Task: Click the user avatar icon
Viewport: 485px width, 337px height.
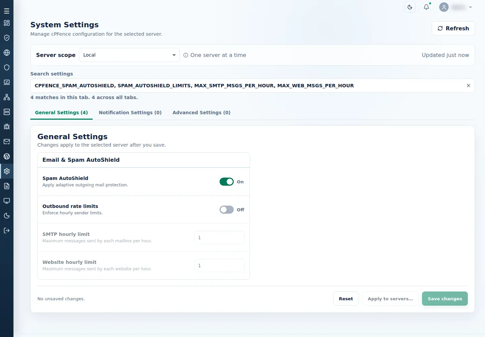Action: tap(444, 7)
